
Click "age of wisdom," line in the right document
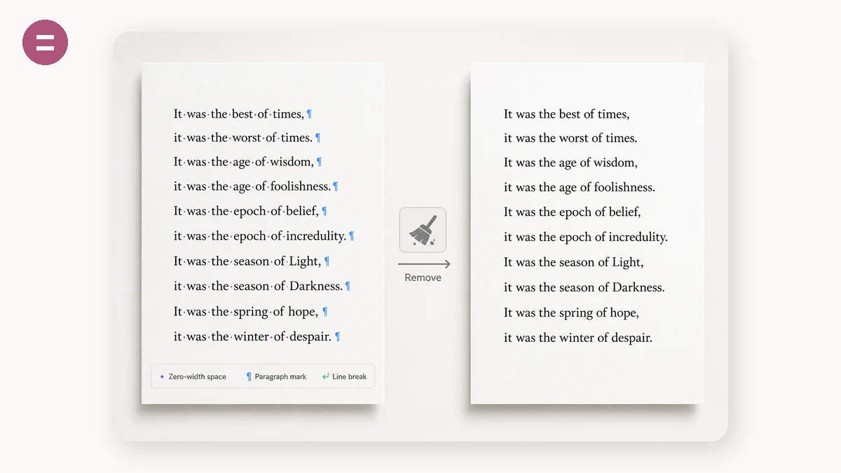570,163
